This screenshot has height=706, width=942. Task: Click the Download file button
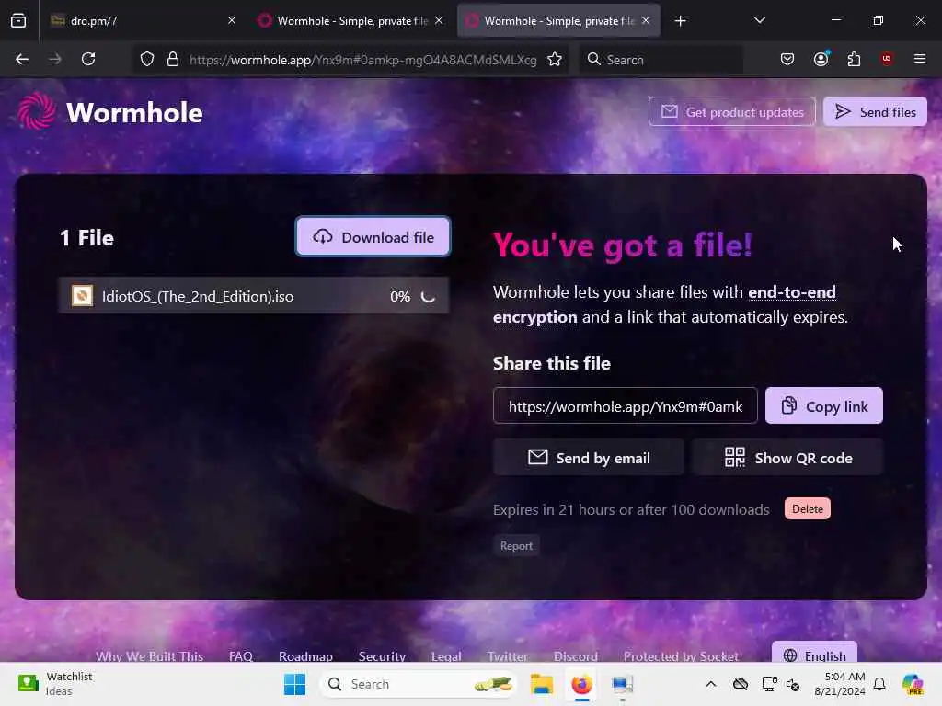373,236
